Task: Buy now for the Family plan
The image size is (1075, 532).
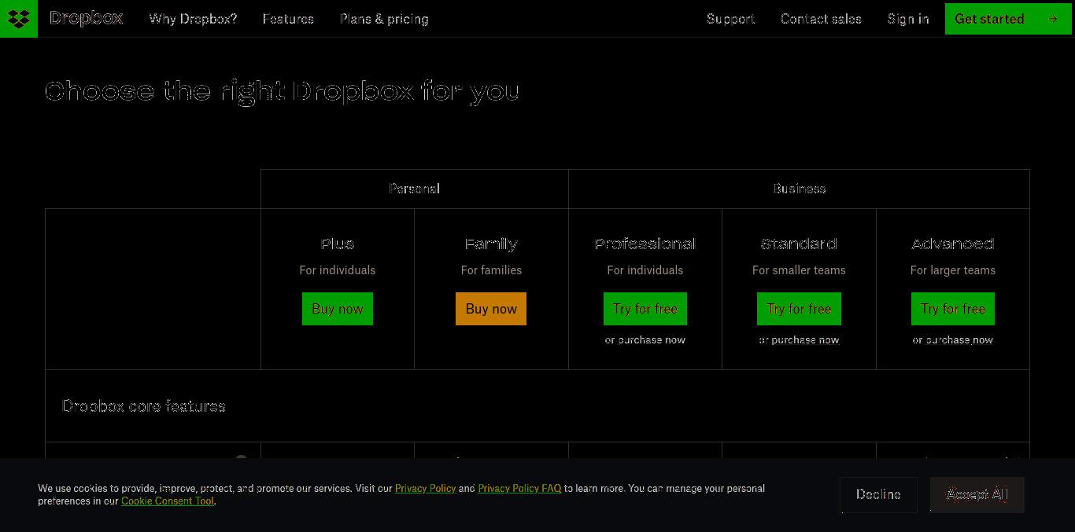Action: (x=491, y=309)
